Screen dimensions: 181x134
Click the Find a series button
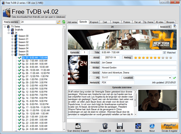pos(11,22)
